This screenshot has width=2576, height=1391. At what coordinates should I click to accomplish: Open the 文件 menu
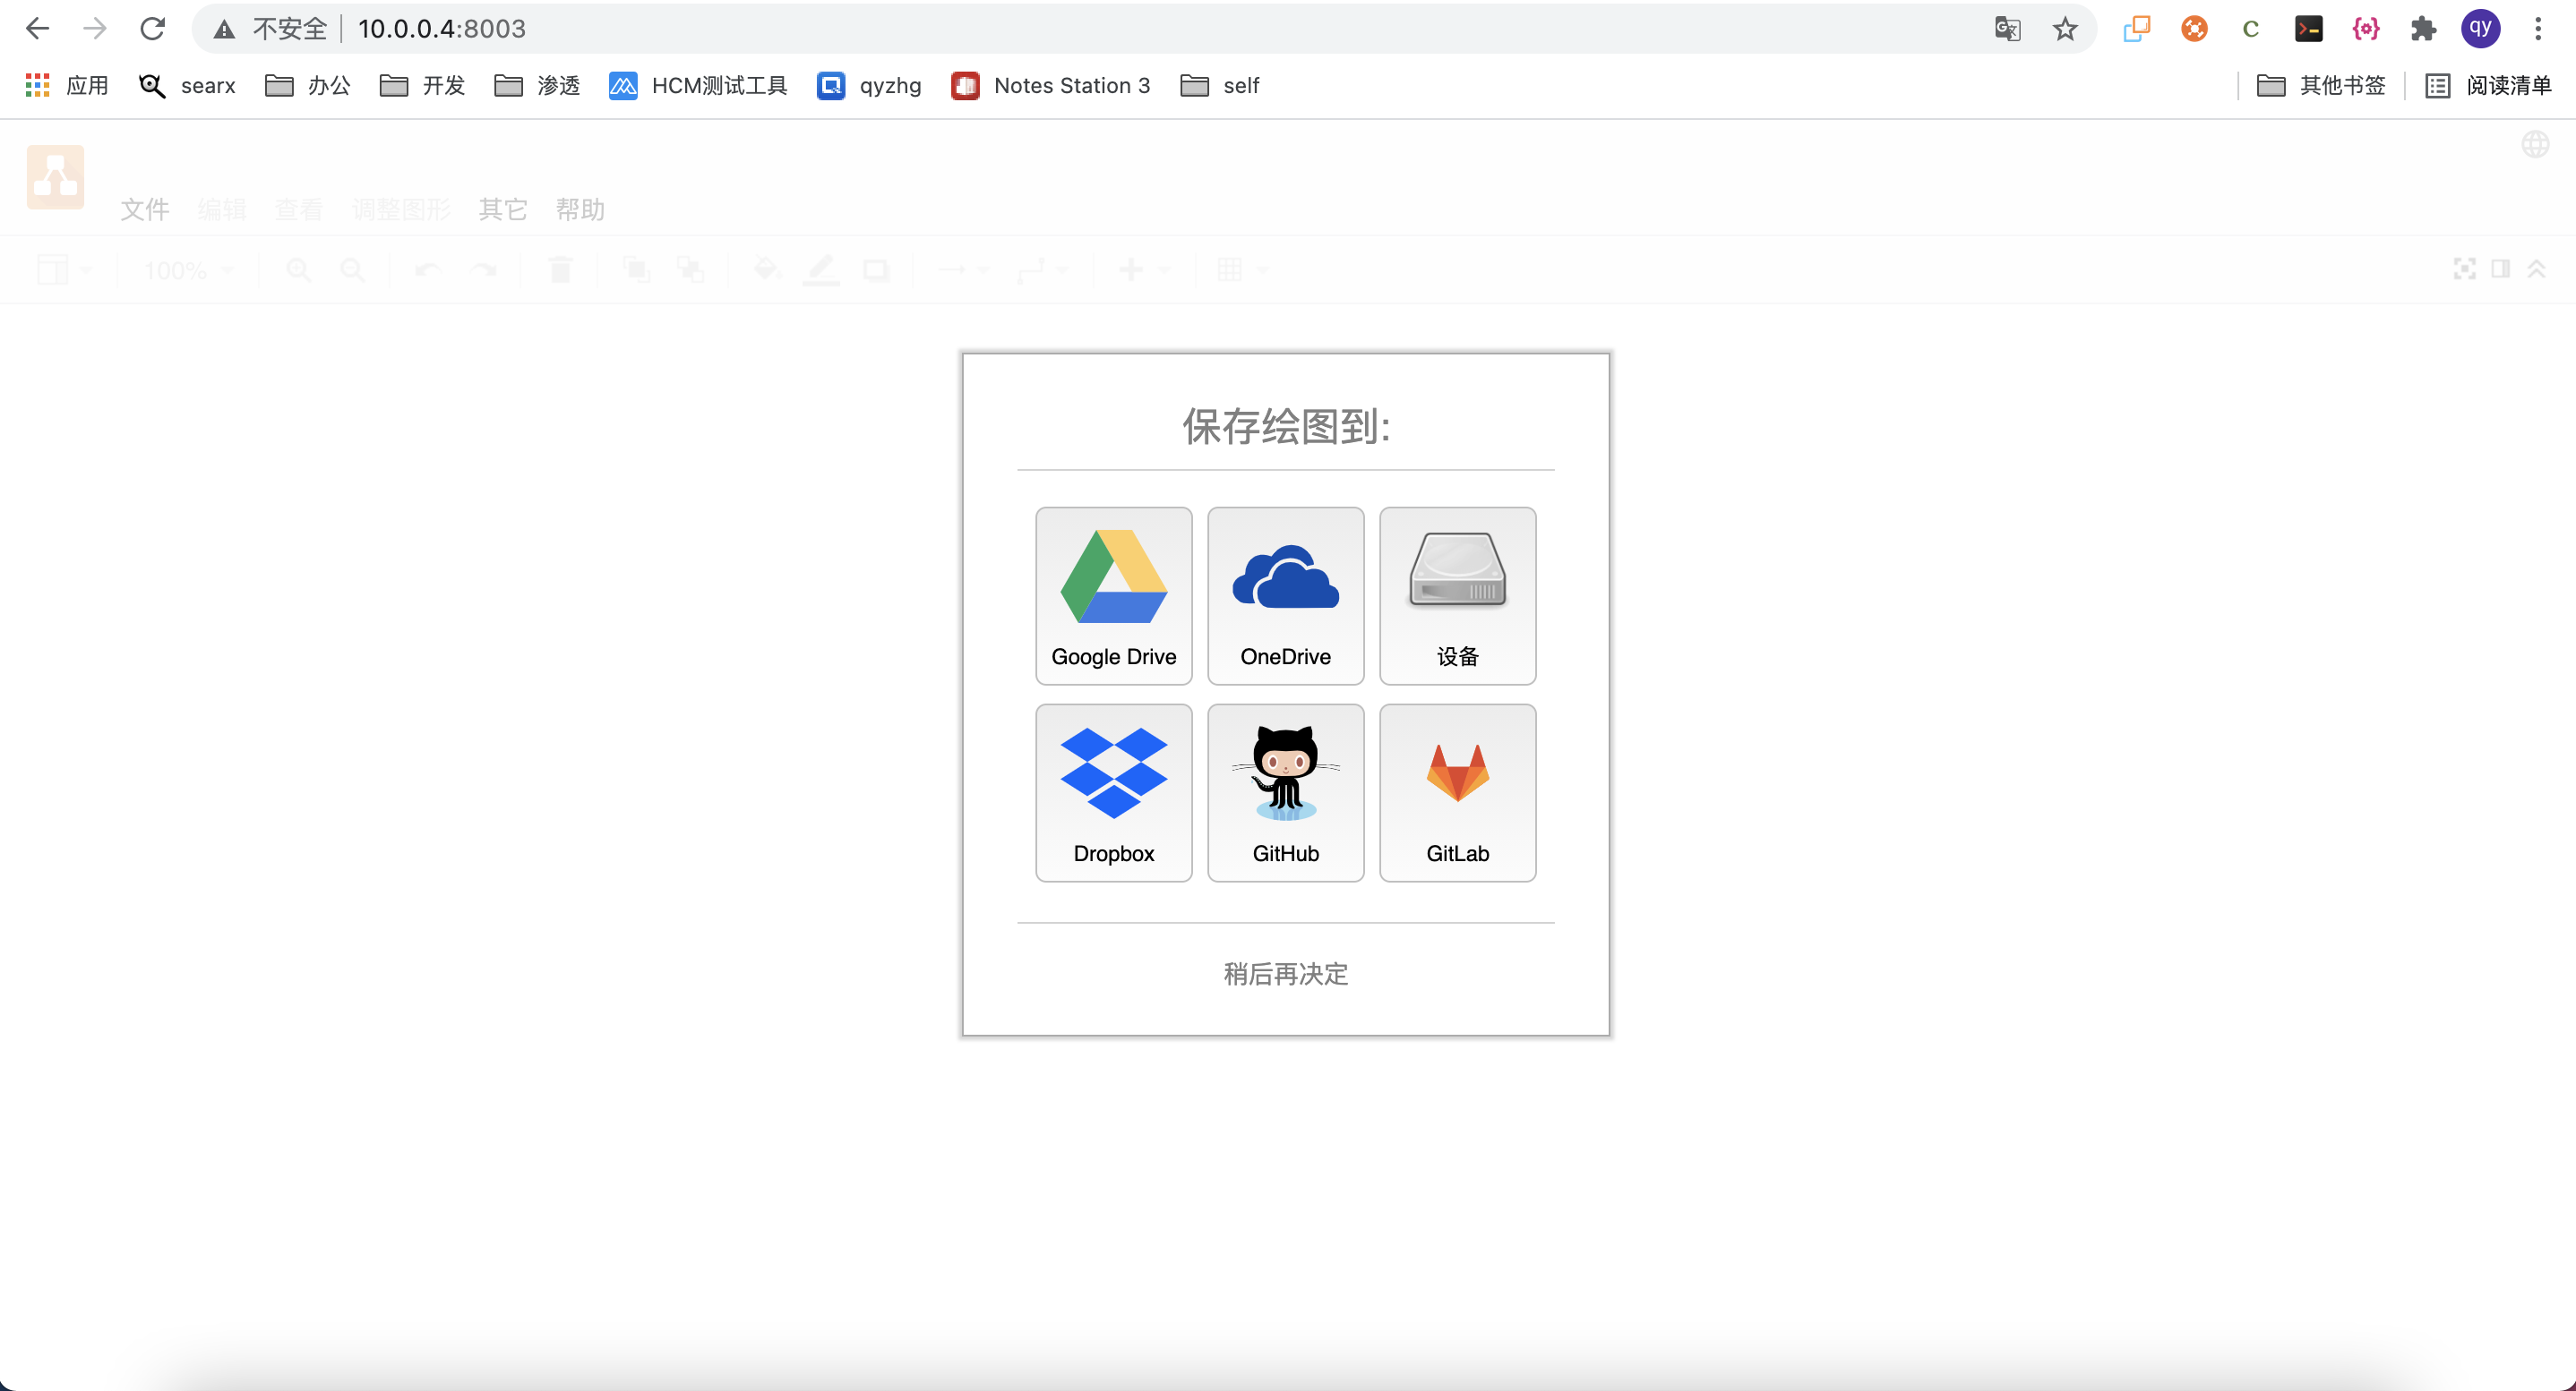pyautogui.click(x=144, y=208)
